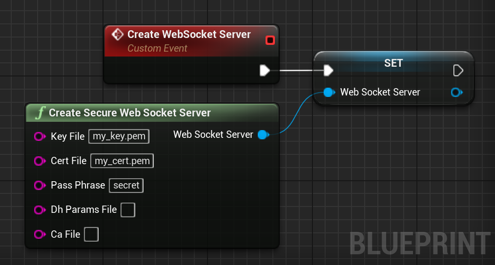
Task: Click the Ca File label
Action: [x=65, y=234]
